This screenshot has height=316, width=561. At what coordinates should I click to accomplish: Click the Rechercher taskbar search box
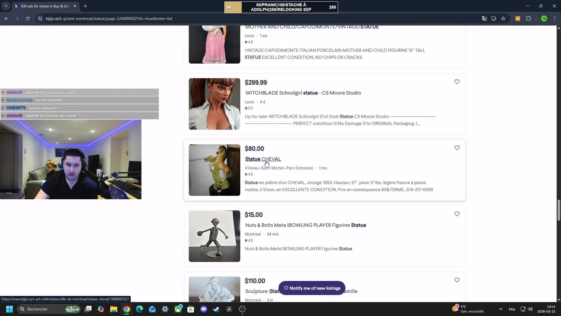coord(49,309)
